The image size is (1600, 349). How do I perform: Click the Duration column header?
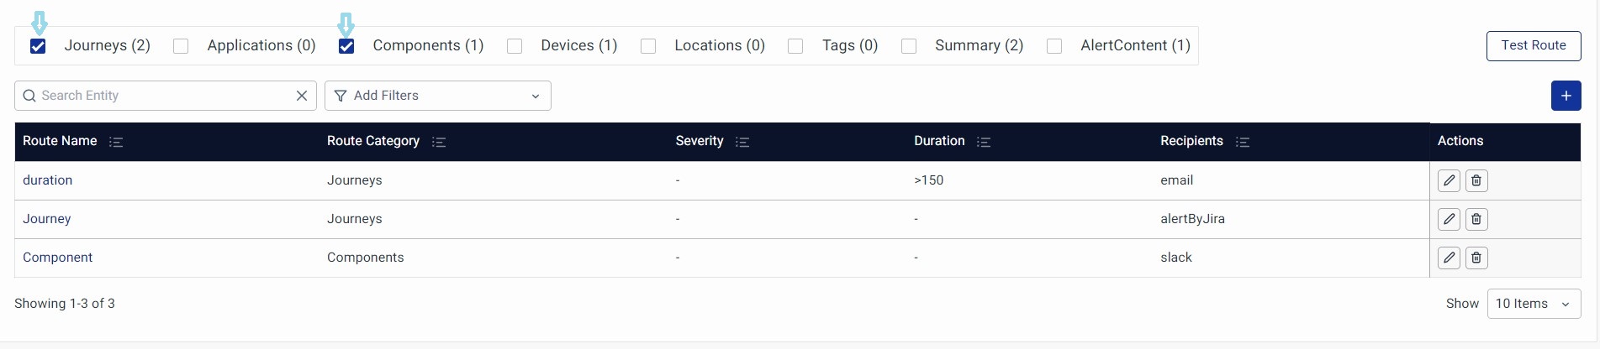pos(939,141)
